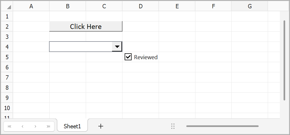Add a new sheet with plus icon
Image resolution: width=290 pixels, height=135 pixels.
(101, 126)
